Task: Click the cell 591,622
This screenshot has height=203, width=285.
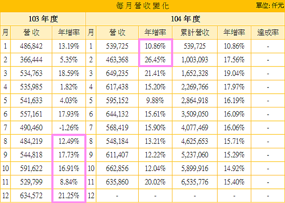Action: [x=31, y=168]
